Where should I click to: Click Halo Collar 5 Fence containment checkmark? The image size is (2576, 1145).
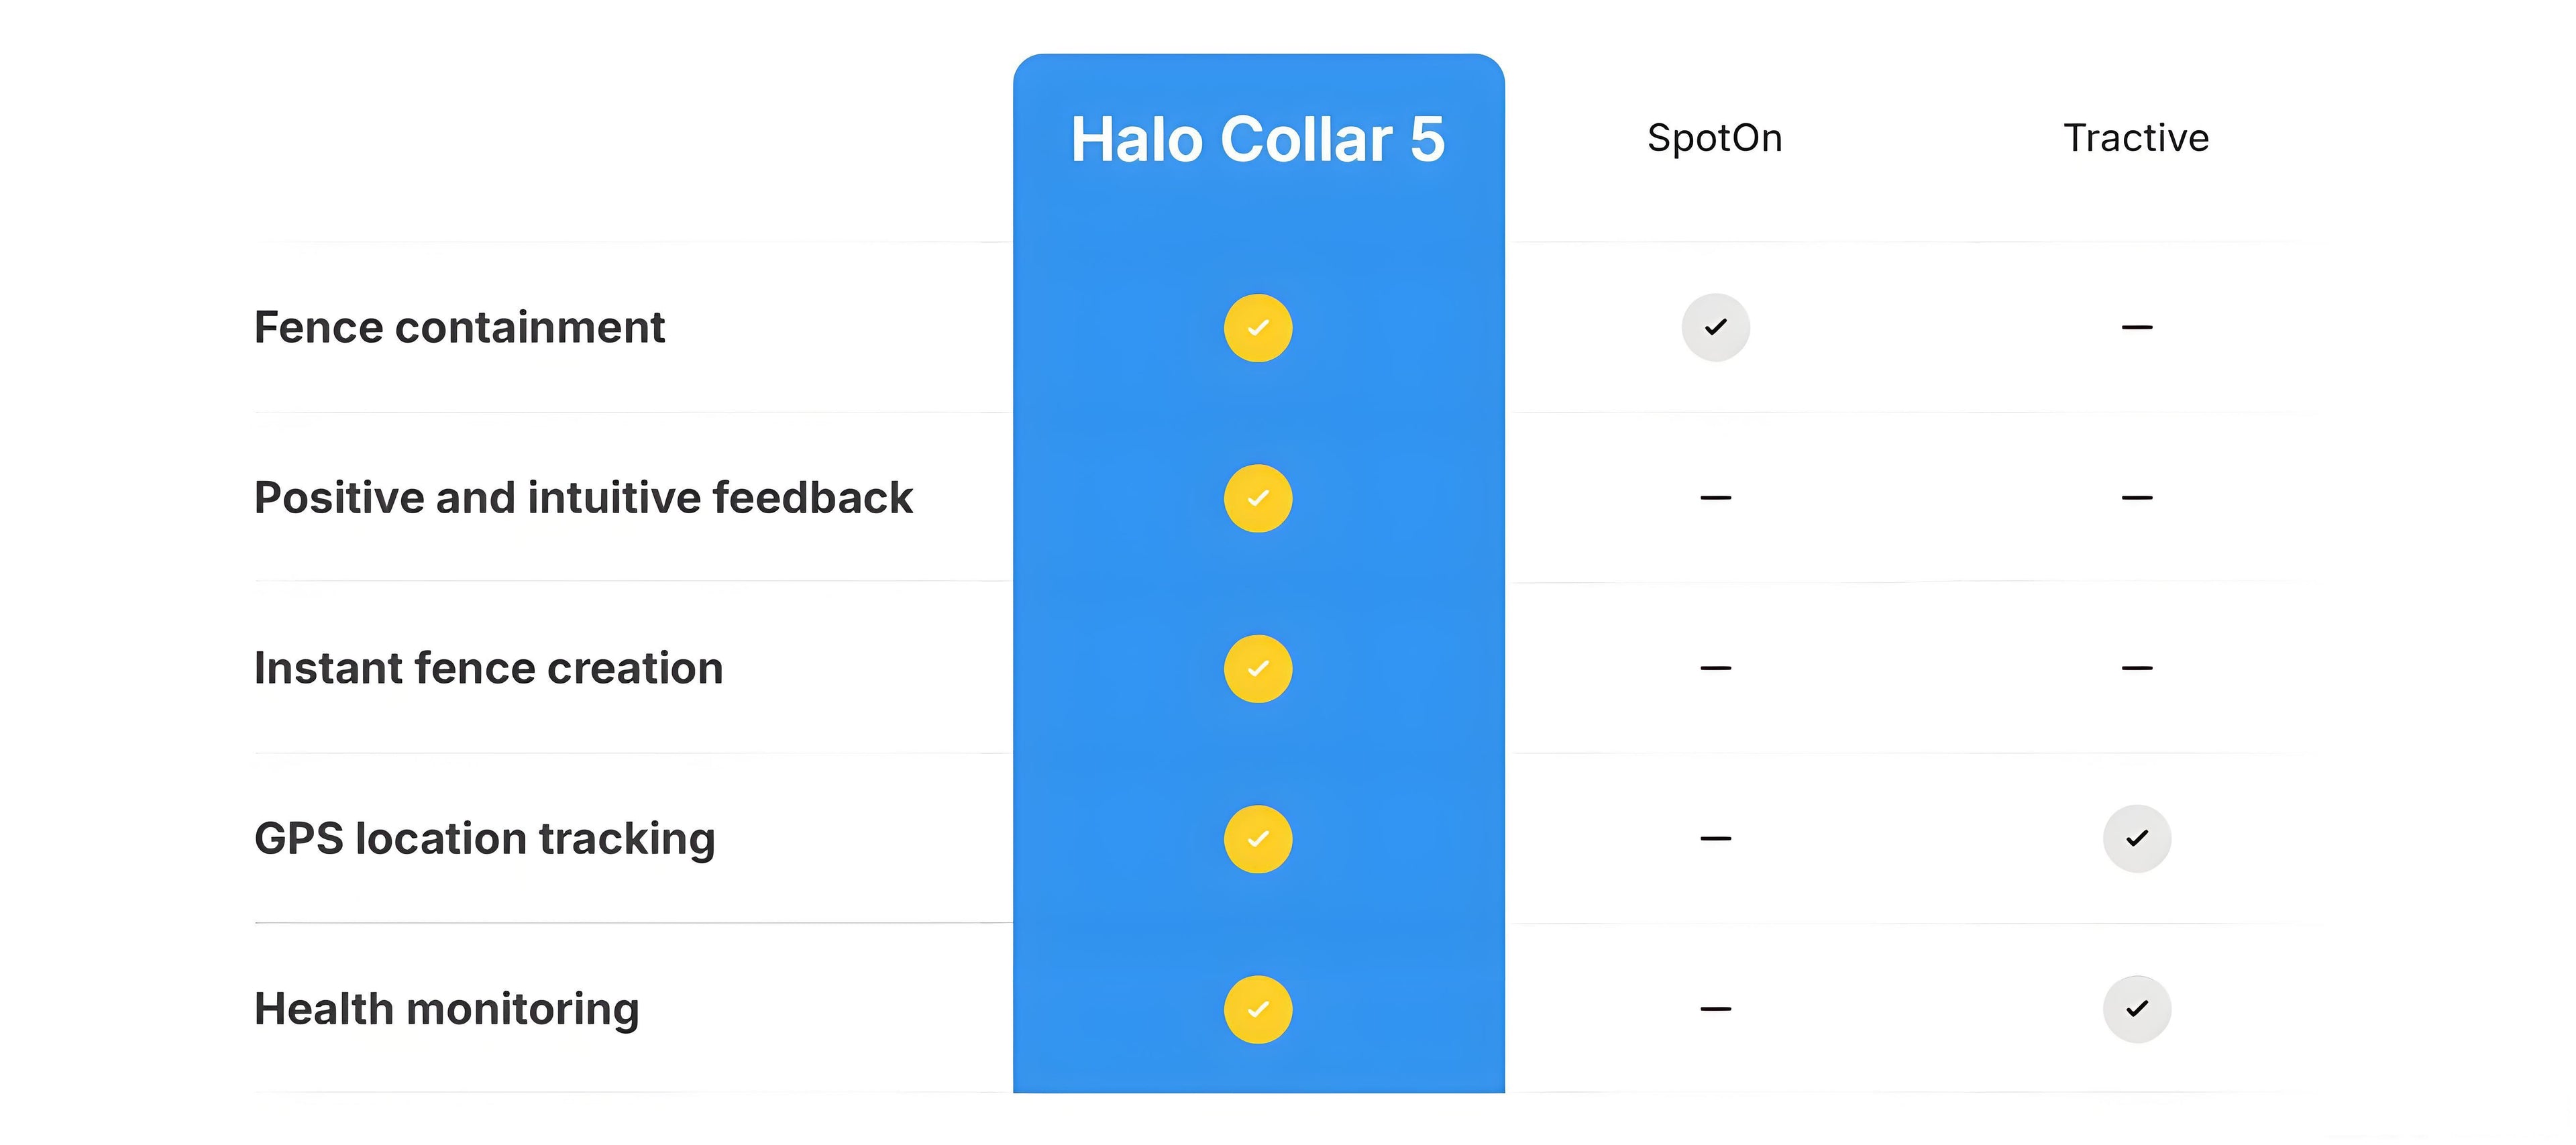[1257, 328]
